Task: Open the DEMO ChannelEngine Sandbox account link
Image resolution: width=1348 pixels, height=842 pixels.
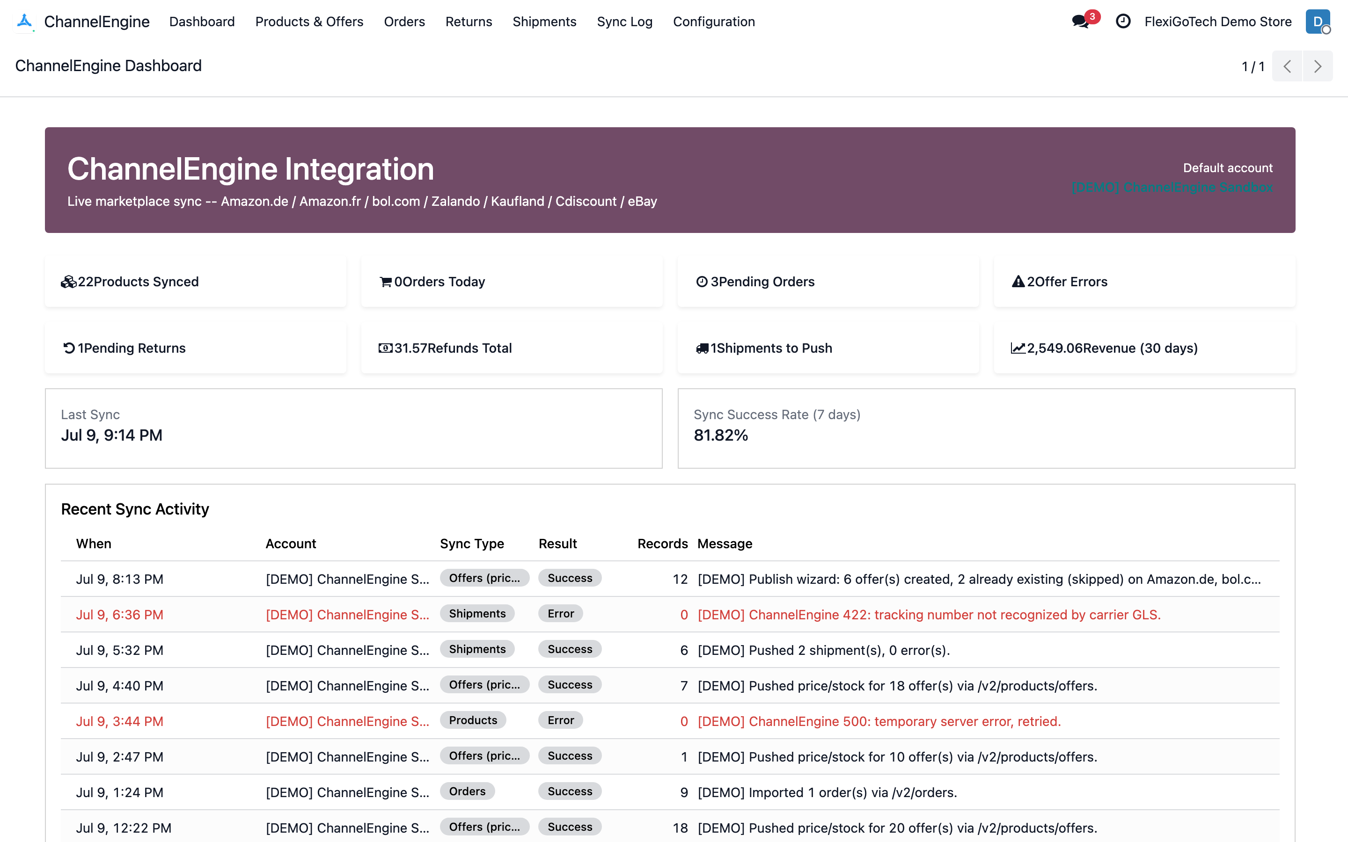Action: [x=1172, y=187]
